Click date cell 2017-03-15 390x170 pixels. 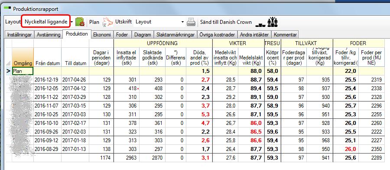(75, 105)
